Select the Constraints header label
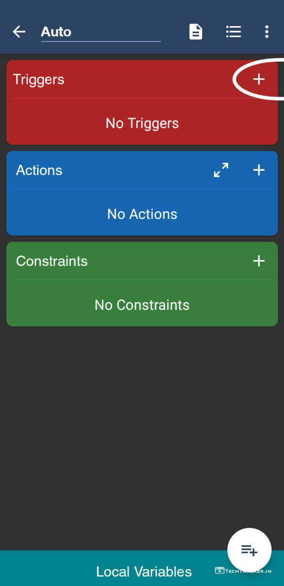 click(52, 261)
